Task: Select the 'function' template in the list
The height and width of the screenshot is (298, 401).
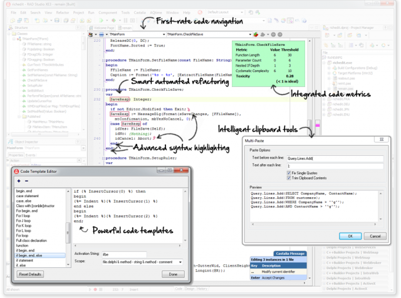Action: pos(23,245)
